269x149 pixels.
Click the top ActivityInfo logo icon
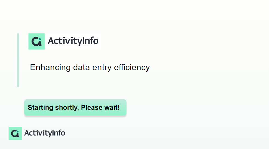click(x=37, y=41)
